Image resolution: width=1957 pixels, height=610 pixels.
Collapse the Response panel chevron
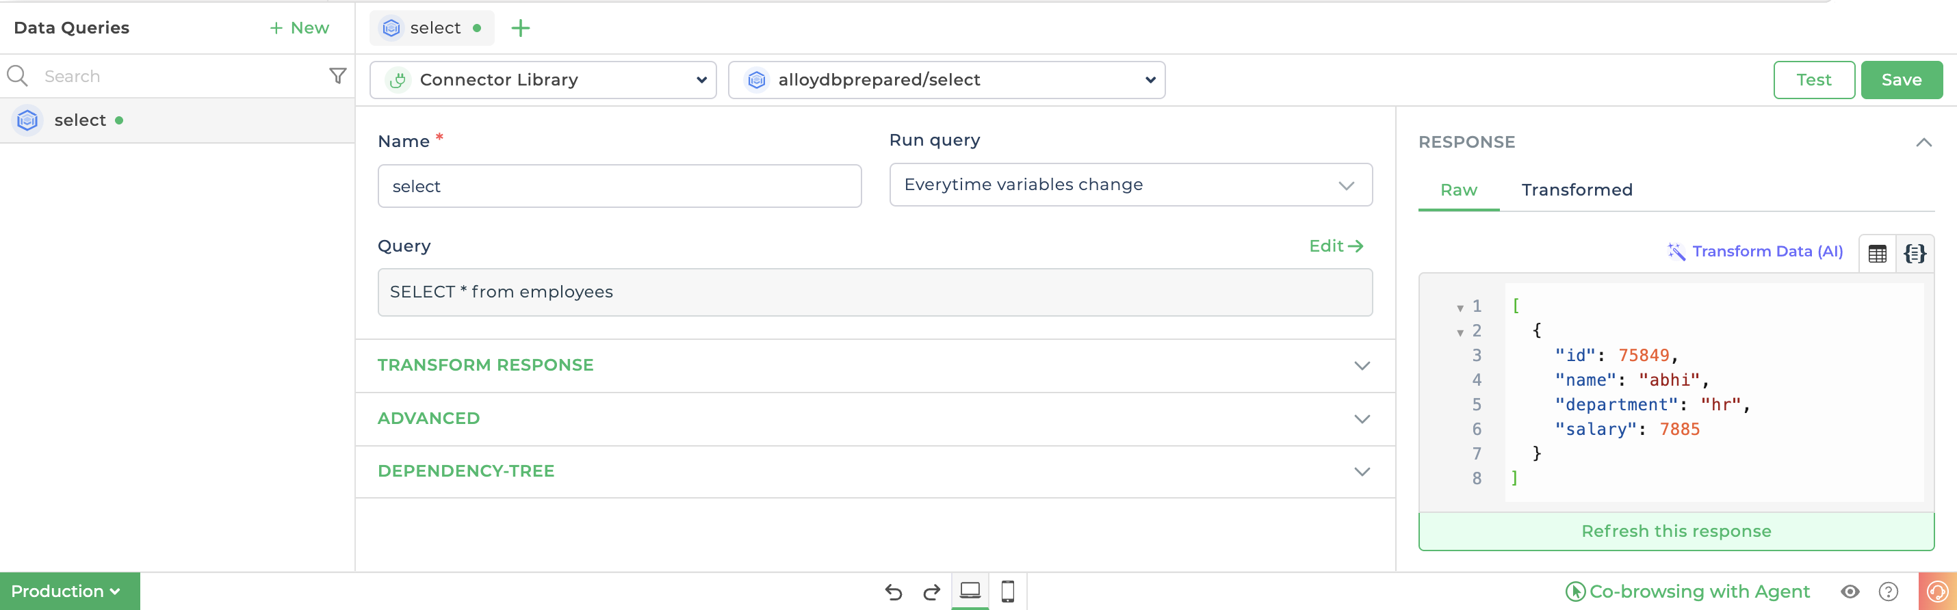(x=1923, y=142)
